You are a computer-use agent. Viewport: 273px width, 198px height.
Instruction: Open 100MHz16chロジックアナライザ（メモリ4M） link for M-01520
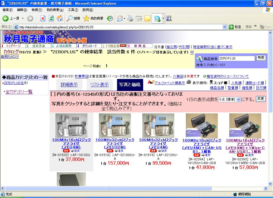point(71,144)
